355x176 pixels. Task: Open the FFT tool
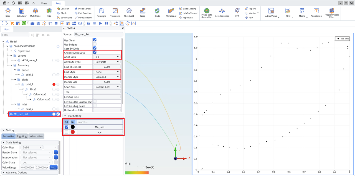tap(237, 12)
